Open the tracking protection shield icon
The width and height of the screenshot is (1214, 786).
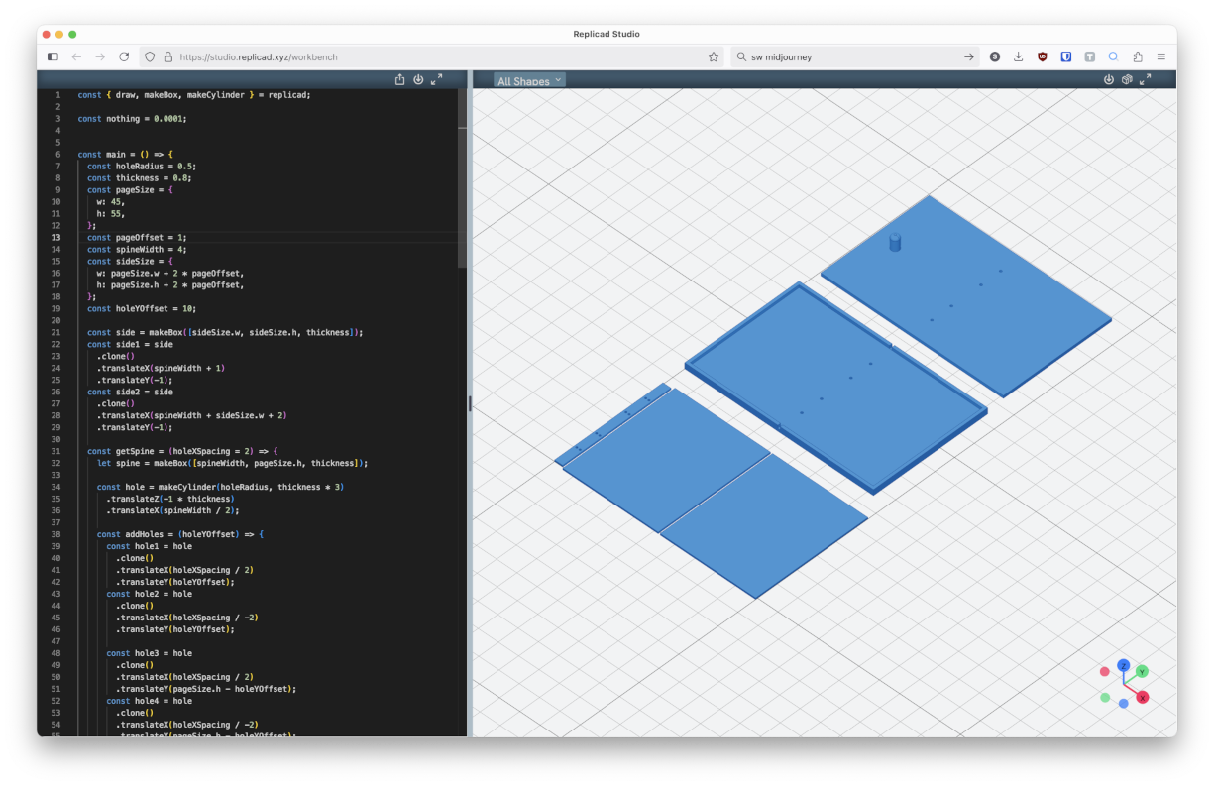point(150,57)
